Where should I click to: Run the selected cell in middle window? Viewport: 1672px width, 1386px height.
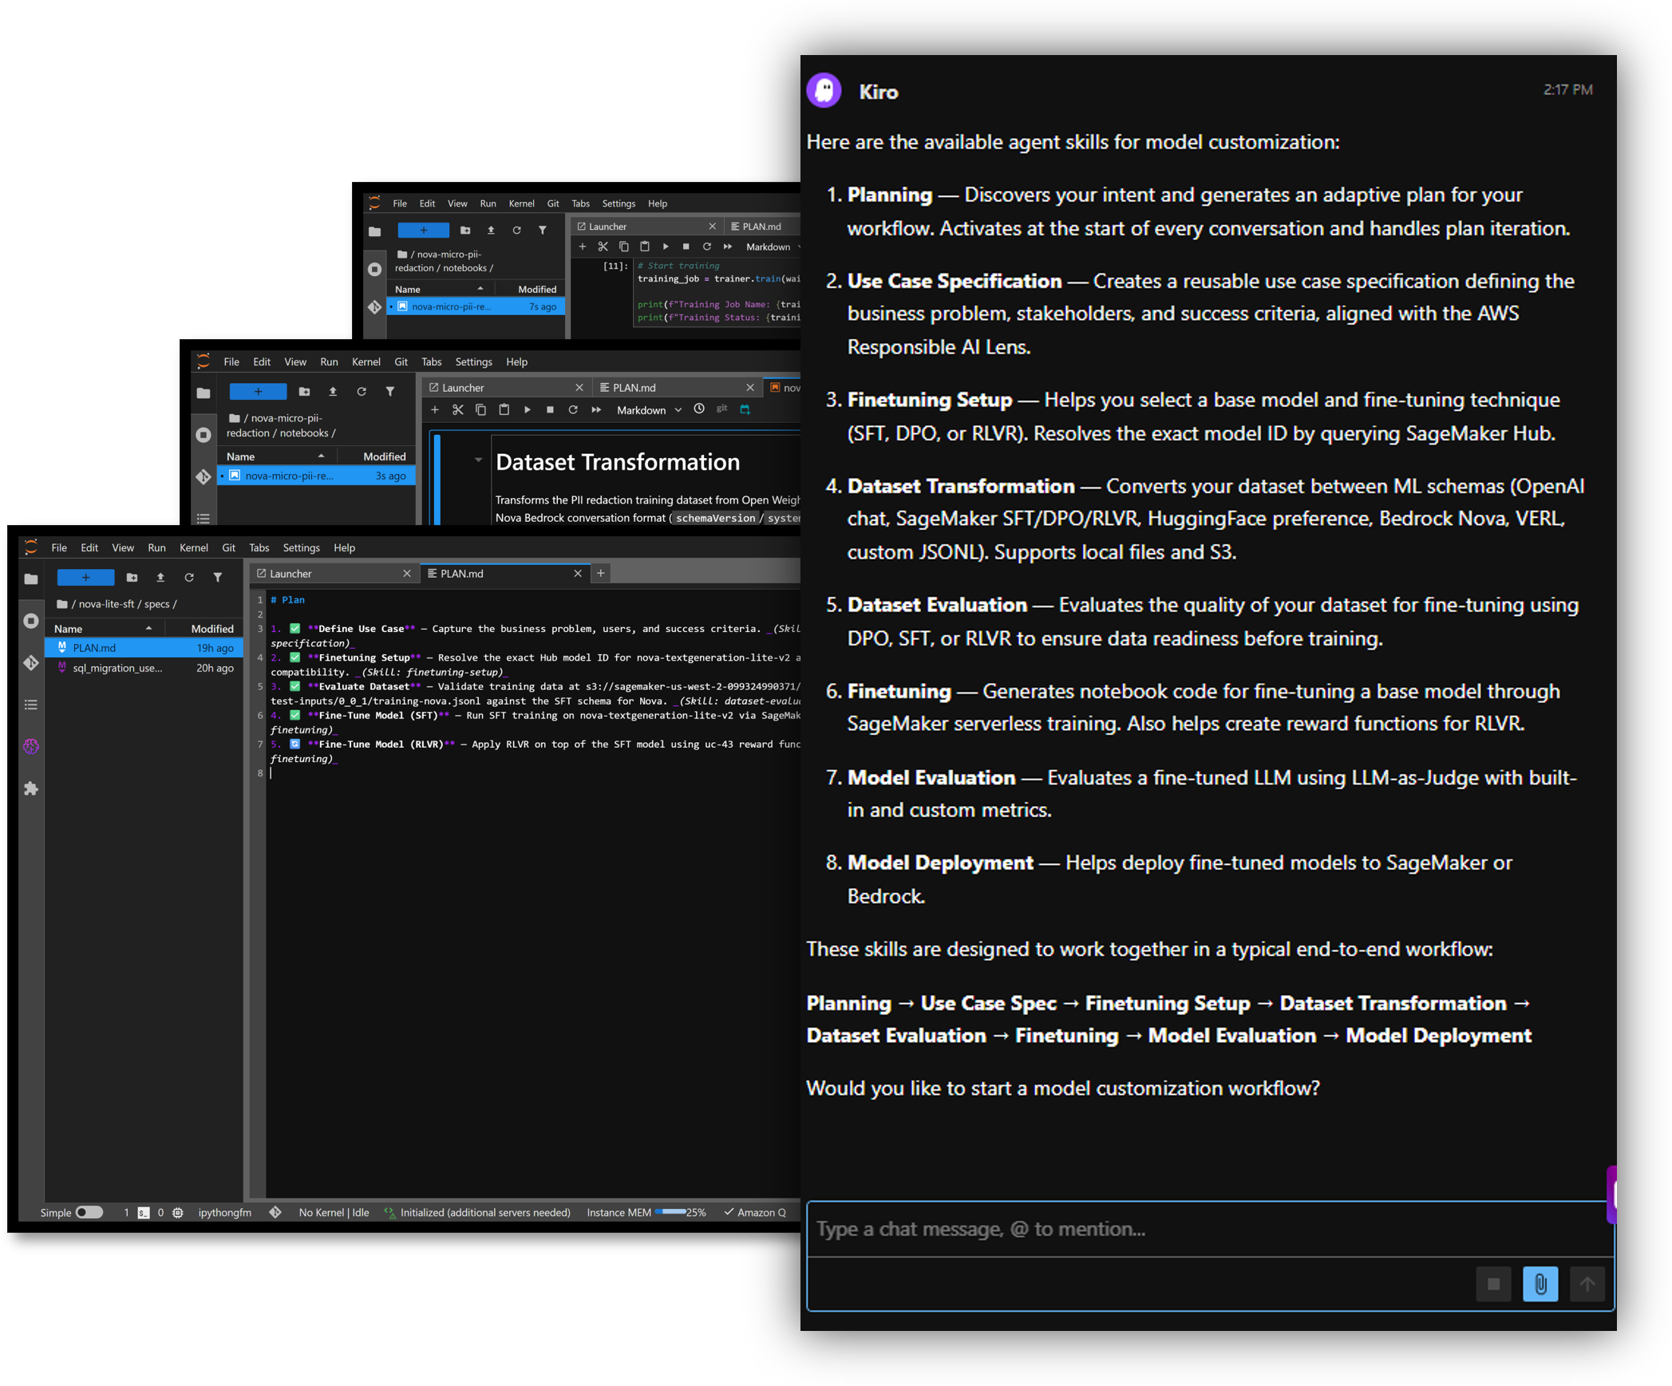[527, 409]
